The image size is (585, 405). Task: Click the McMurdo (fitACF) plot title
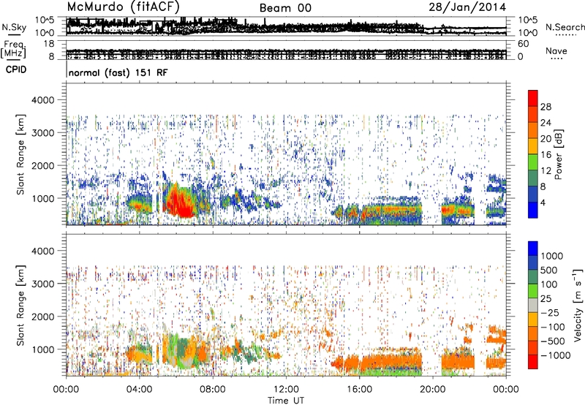pos(123,7)
